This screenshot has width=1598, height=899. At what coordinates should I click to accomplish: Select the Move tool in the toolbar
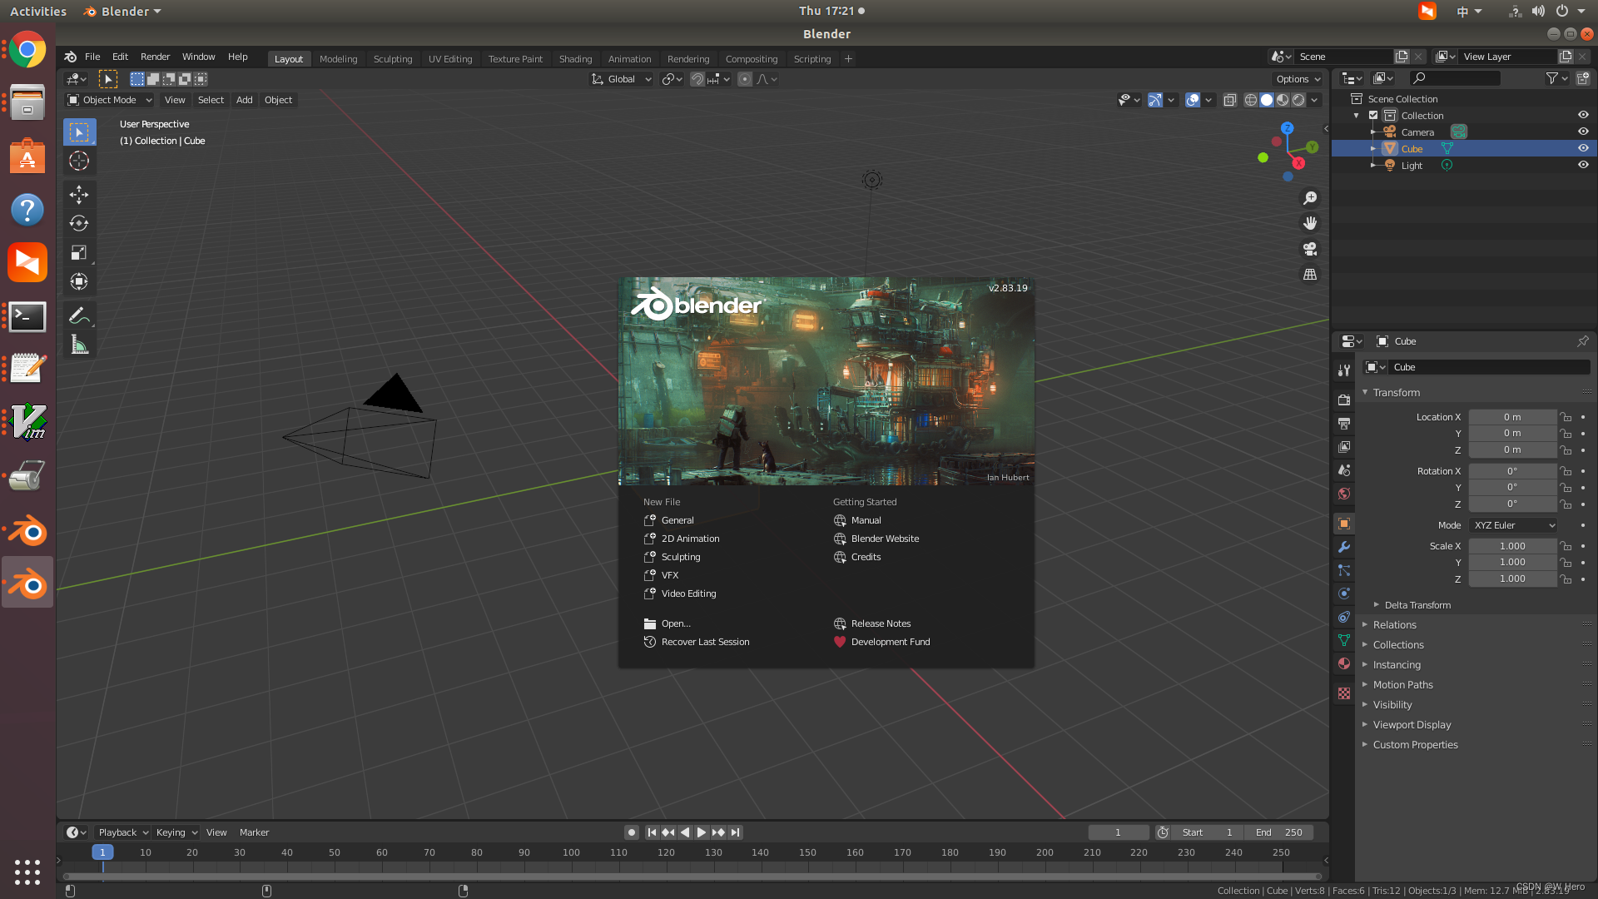coord(79,195)
